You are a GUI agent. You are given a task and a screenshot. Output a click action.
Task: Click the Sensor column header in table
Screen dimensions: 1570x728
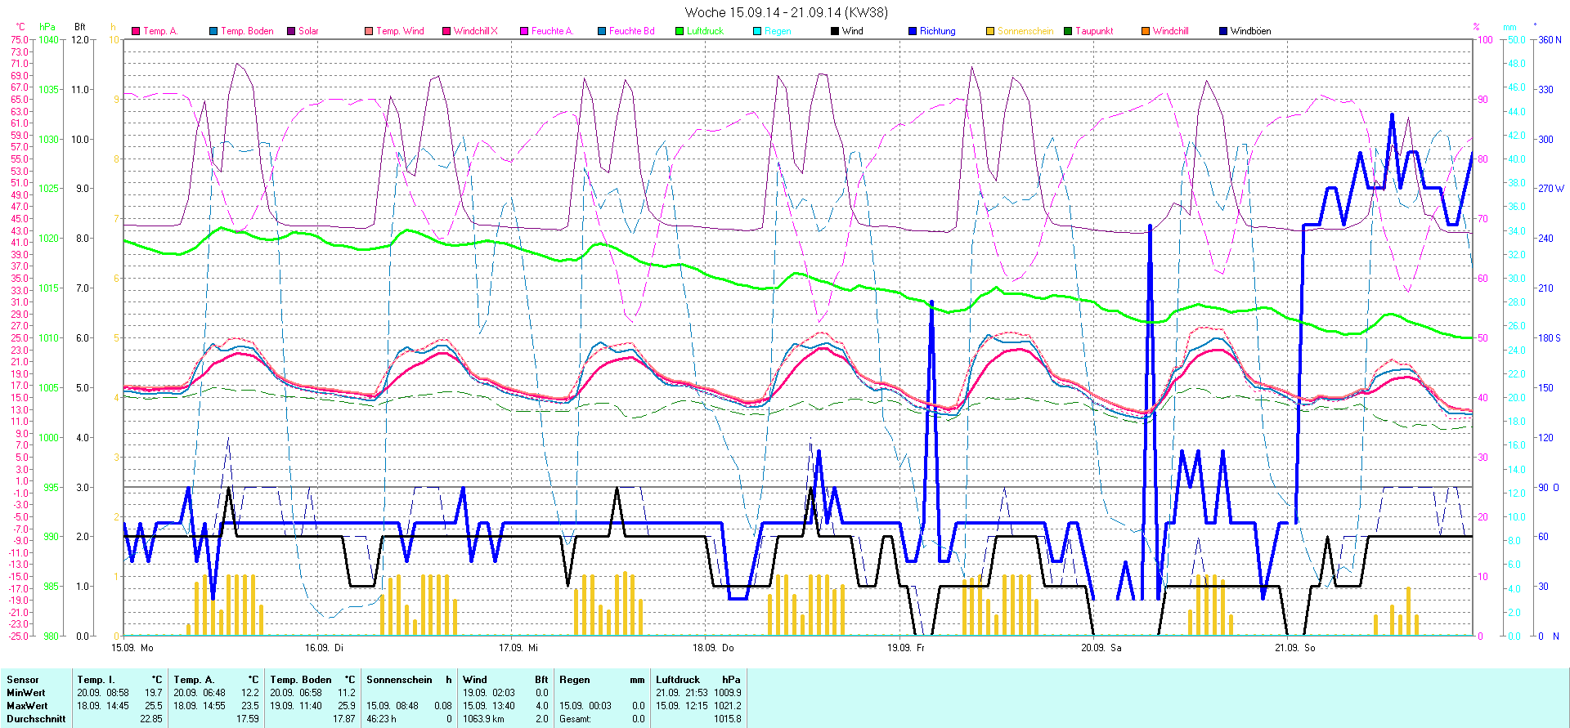point(23,680)
